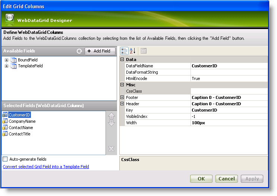Select the HtmlEncode property name

[136, 78]
